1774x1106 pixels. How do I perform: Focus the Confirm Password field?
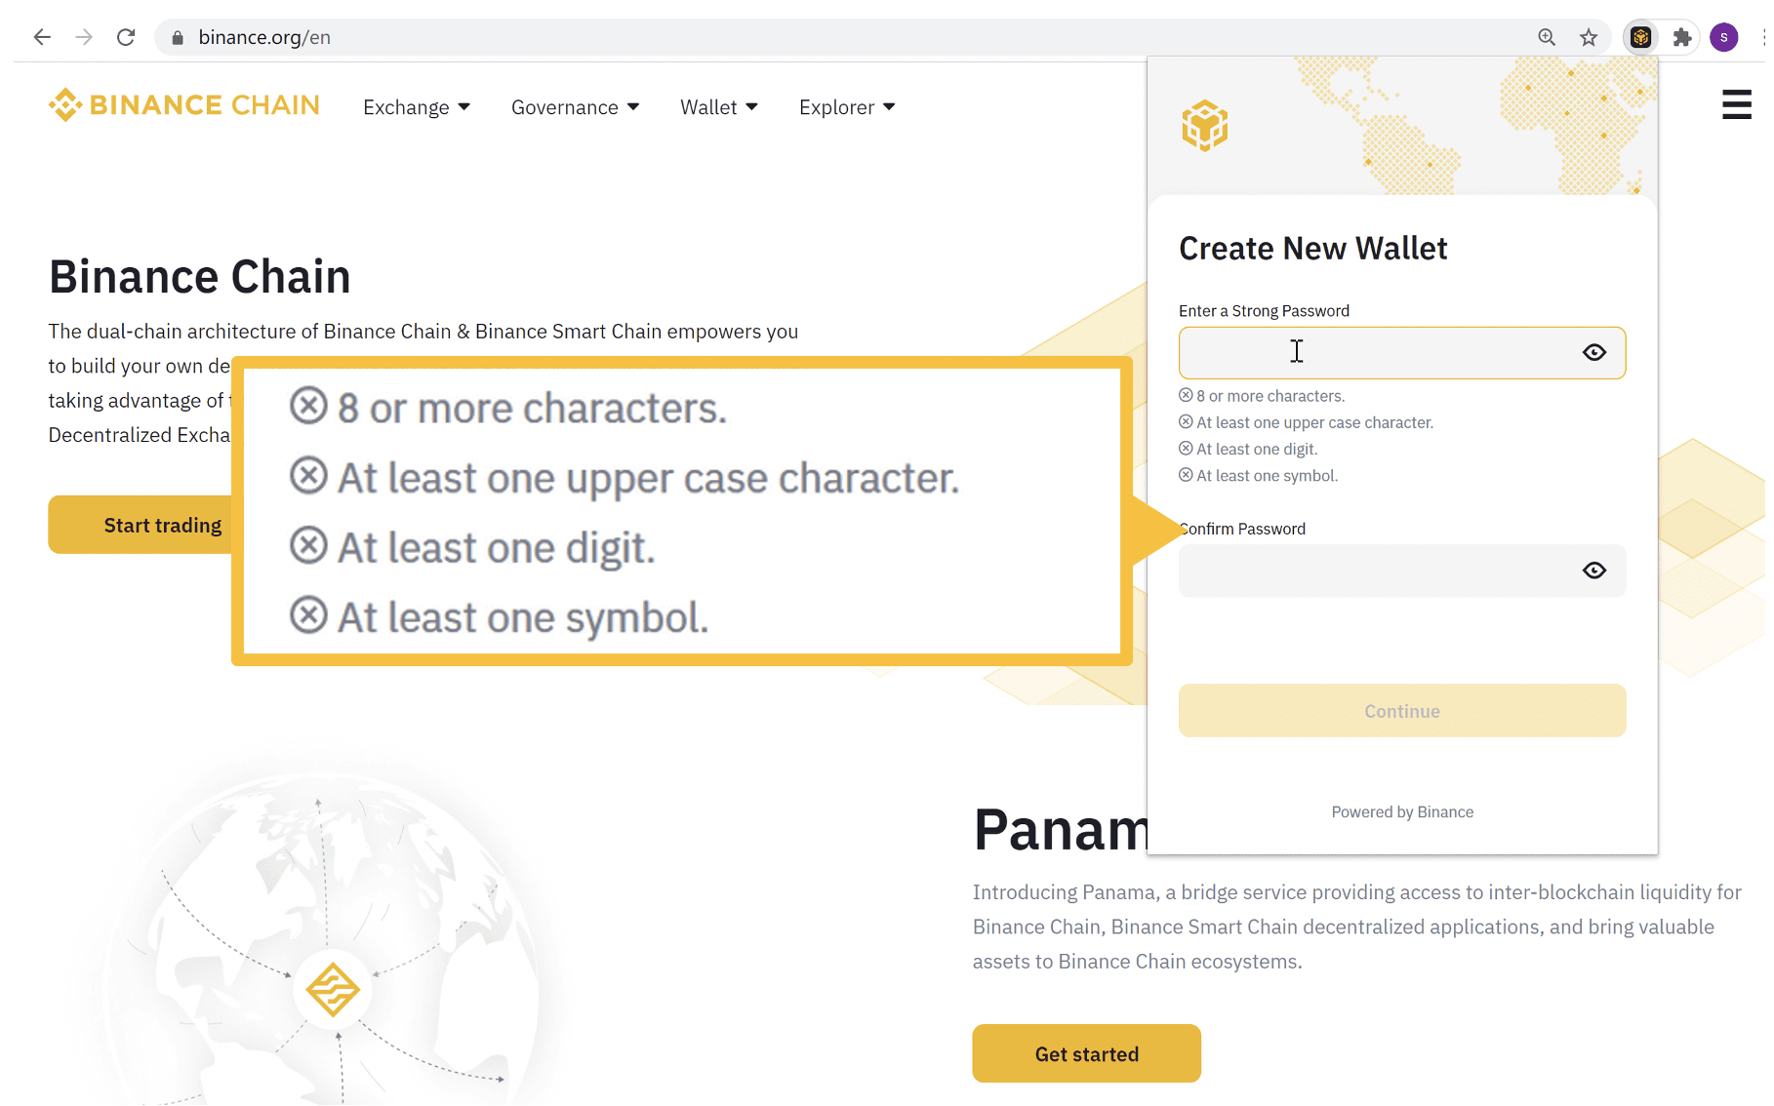(1402, 571)
